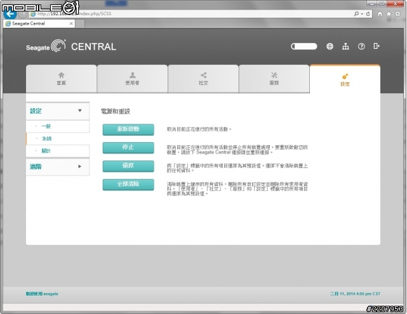Screen dimensions: 407x314
Task: Select the 設定 settings tab
Action: point(345,79)
